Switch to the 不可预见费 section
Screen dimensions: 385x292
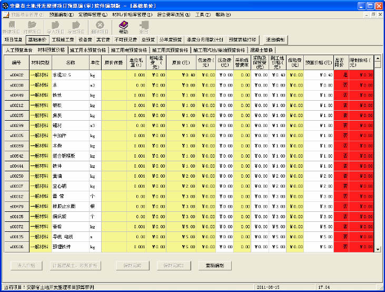point(126,40)
